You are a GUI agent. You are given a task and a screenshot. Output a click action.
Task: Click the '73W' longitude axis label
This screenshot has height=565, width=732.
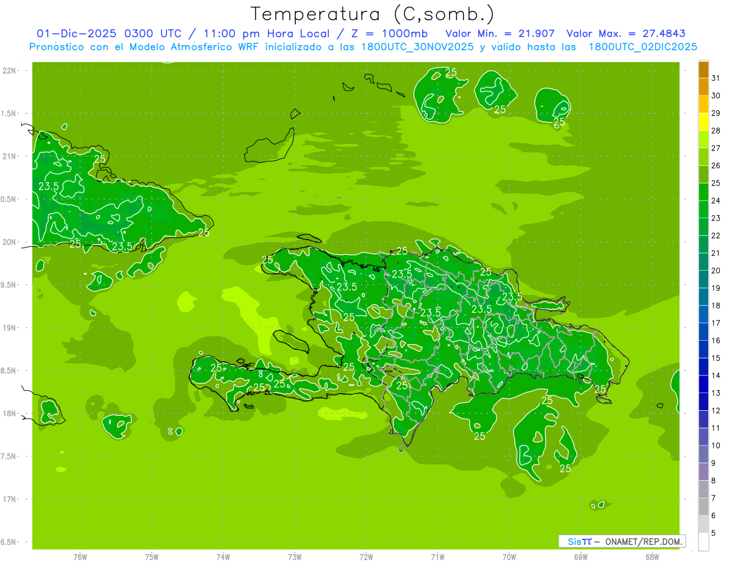[295, 556]
